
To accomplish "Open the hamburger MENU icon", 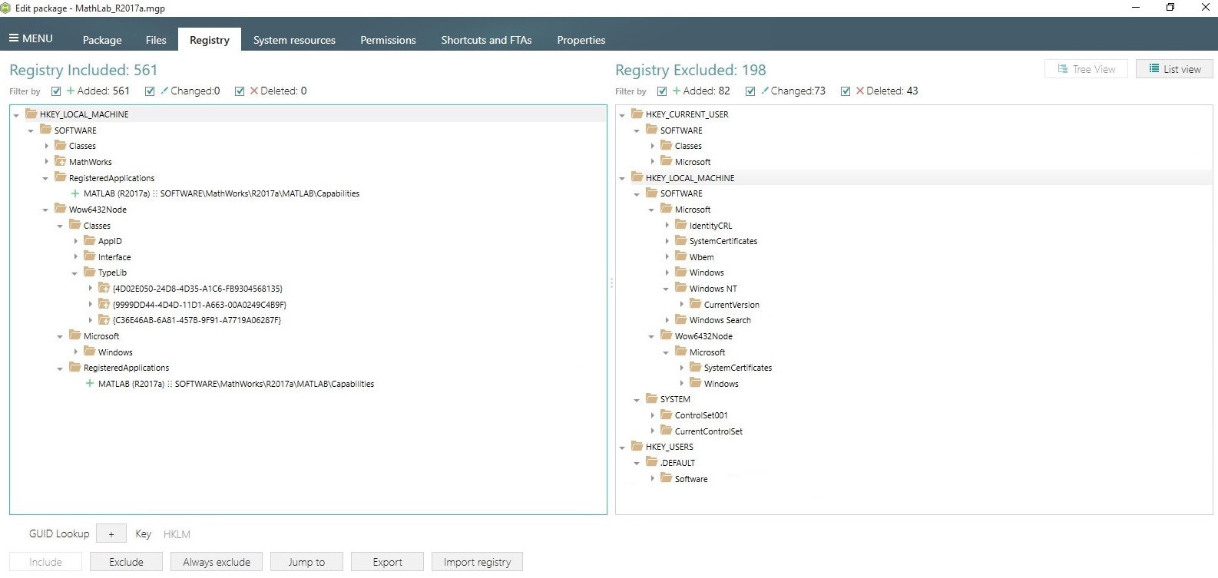I will (14, 38).
